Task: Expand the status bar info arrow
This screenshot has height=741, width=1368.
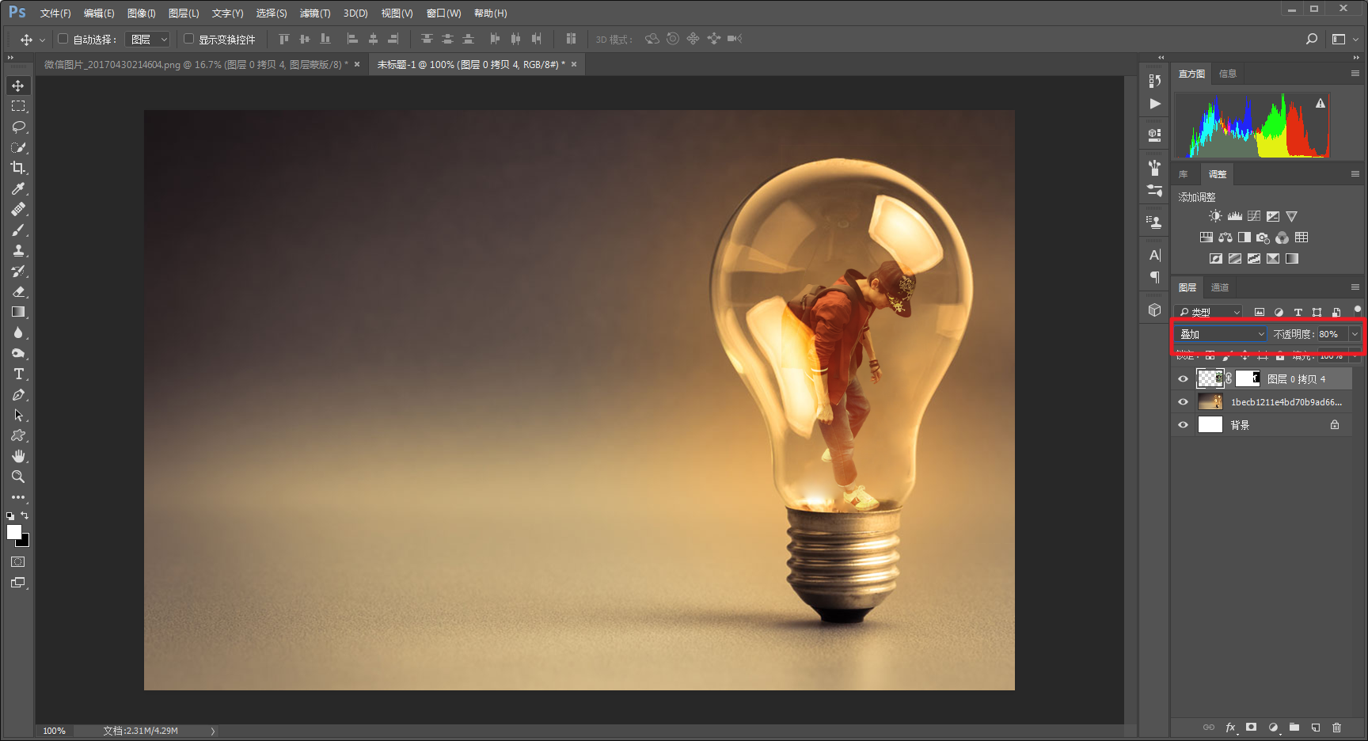Action: [x=213, y=731]
